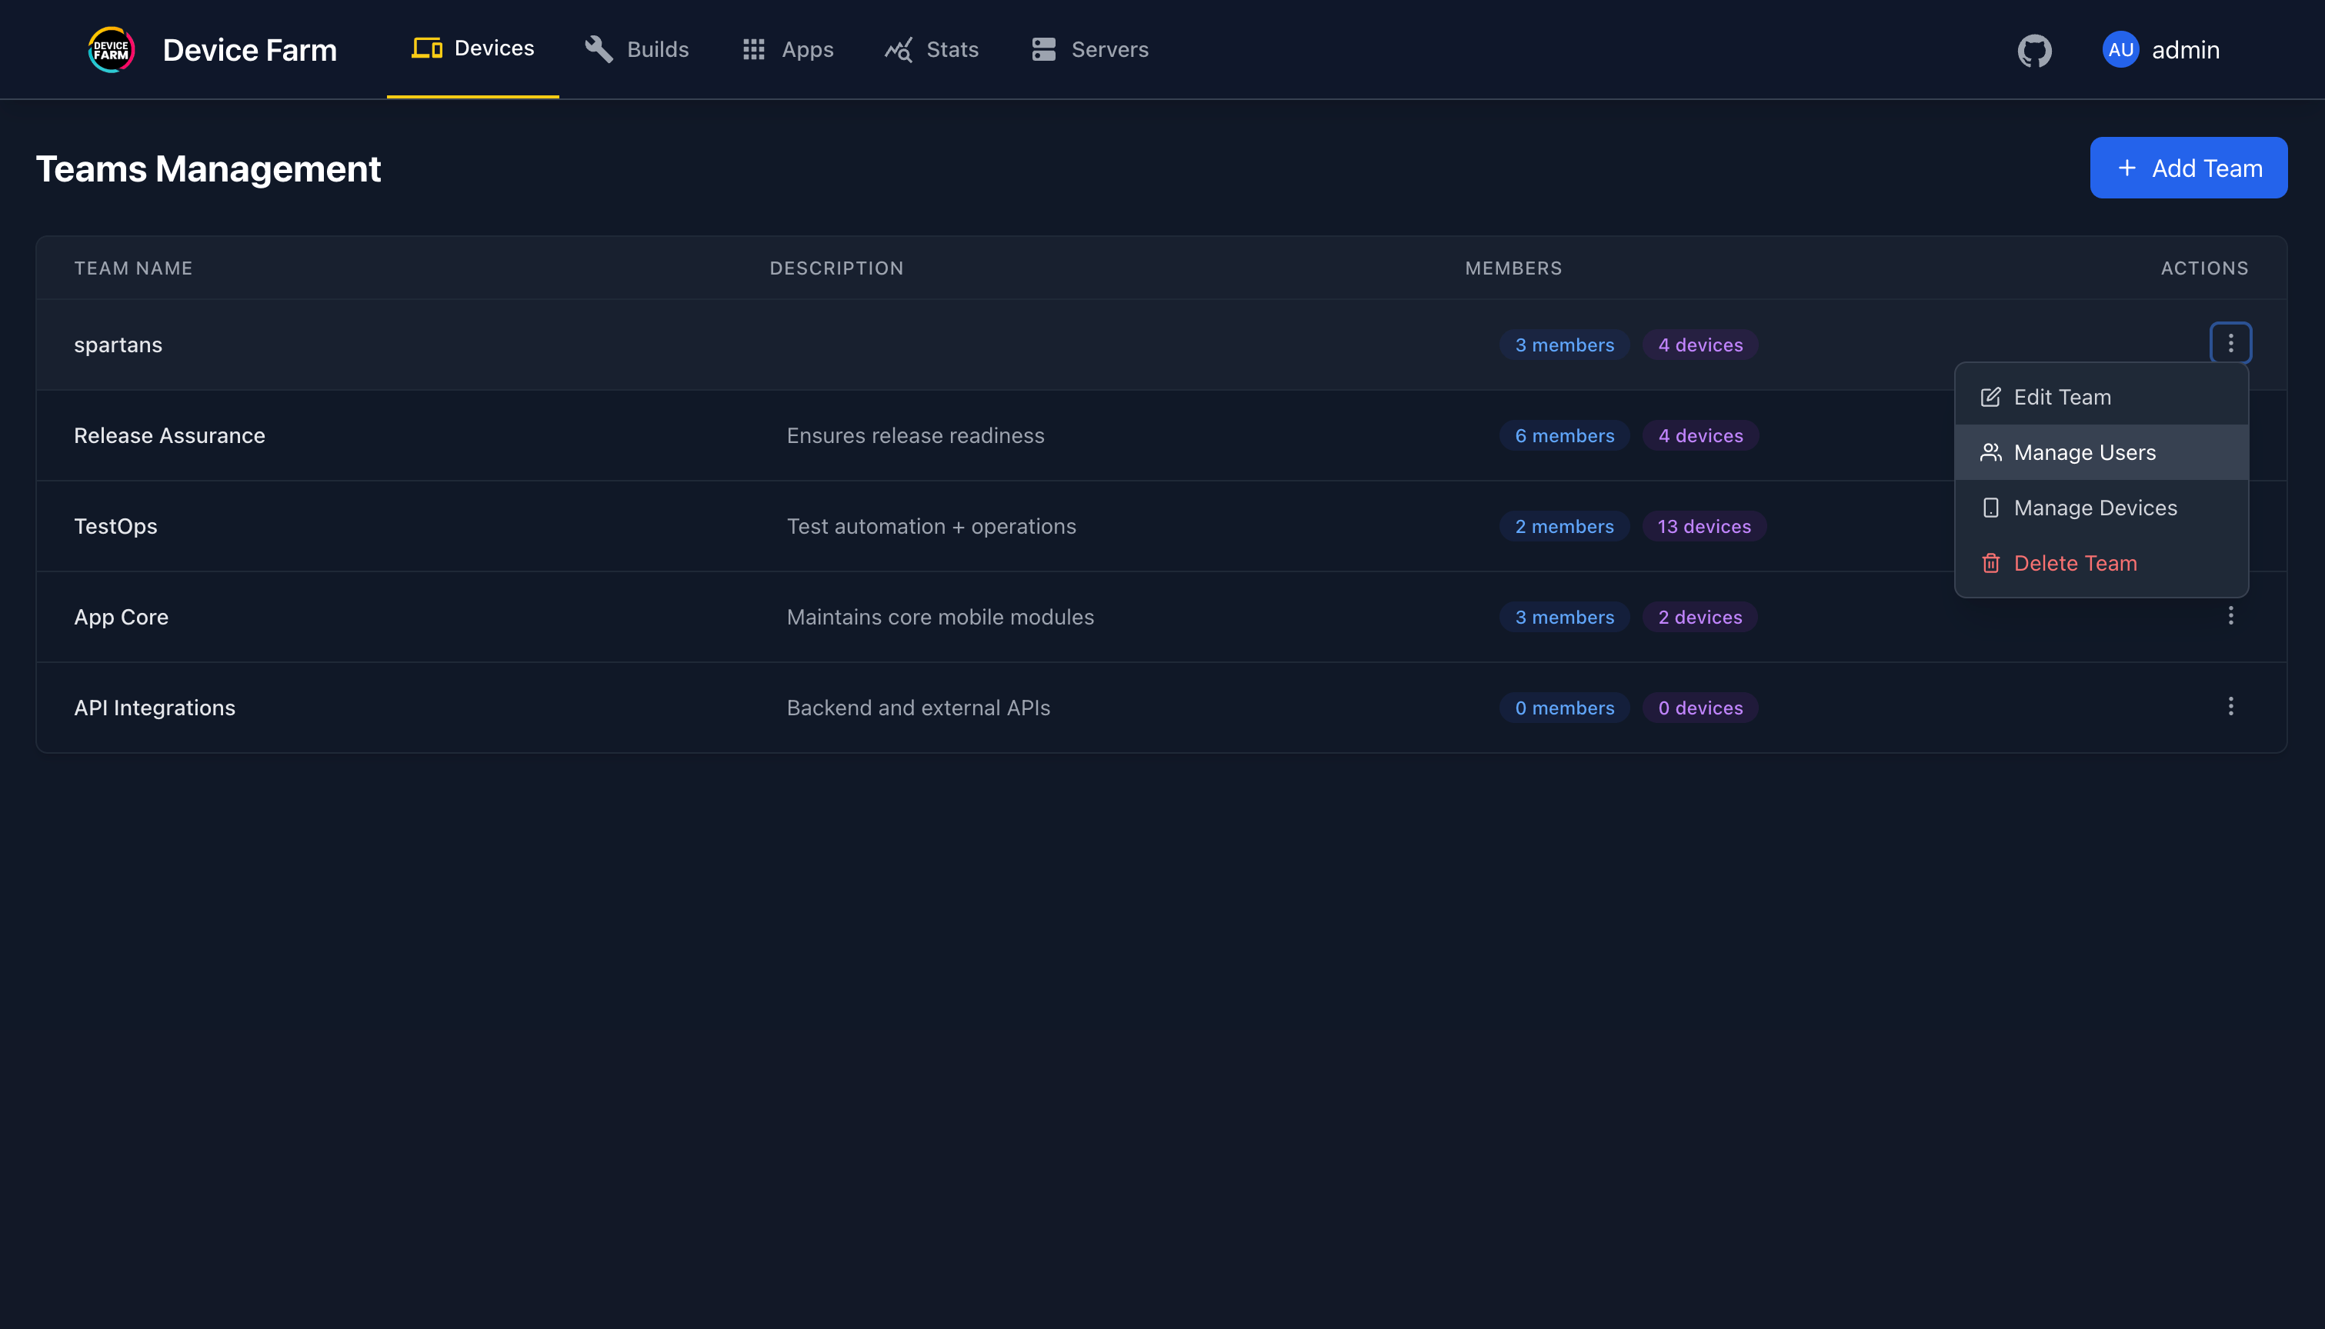Select the Apps grid icon
2325x1329 pixels.
point(752,49)
